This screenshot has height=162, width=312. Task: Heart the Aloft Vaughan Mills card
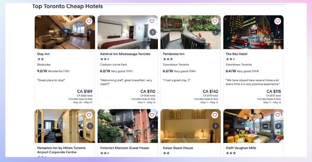click(x=278, y=115)
